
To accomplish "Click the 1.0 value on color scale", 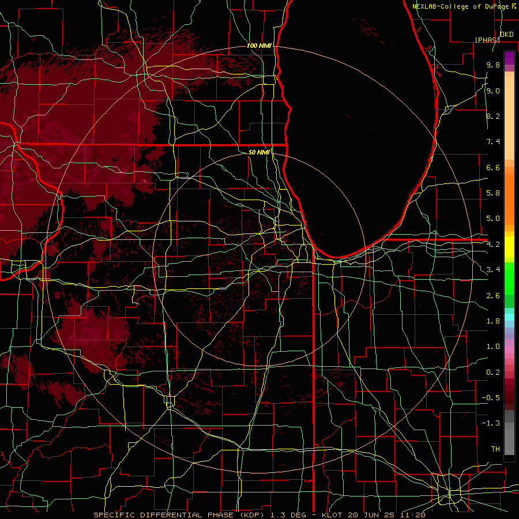I will tap(493, 346).
